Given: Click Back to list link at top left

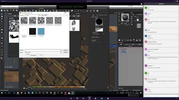Looking at the screenshot, I should pos(3,1).
